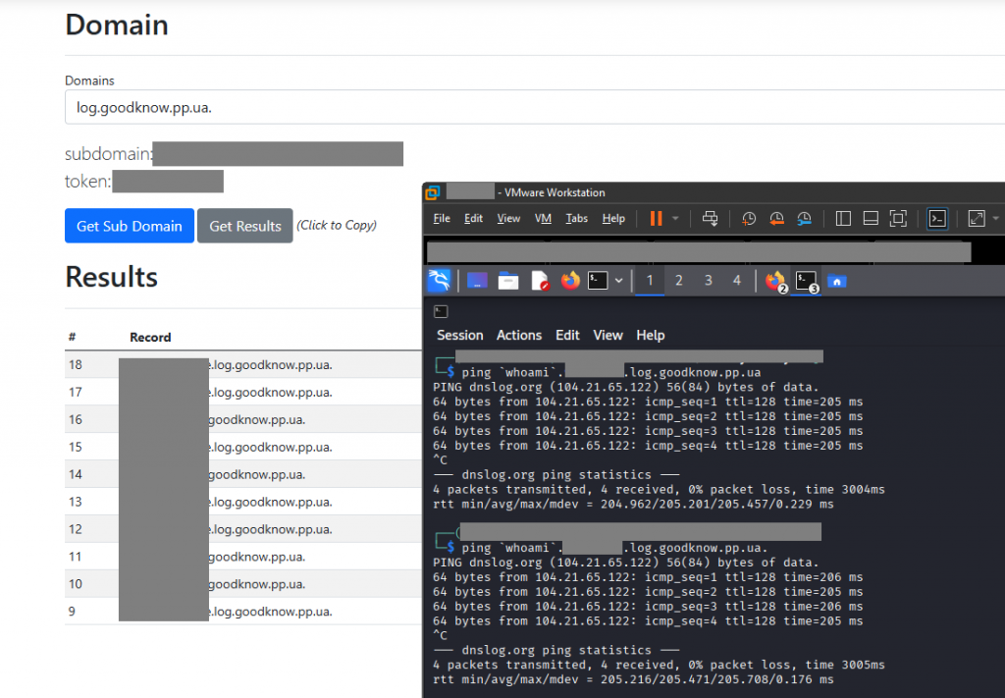Expand the stretch display dropdown arrow
Viewport: 1005px width, 698px height.
(x=995, y=219)
